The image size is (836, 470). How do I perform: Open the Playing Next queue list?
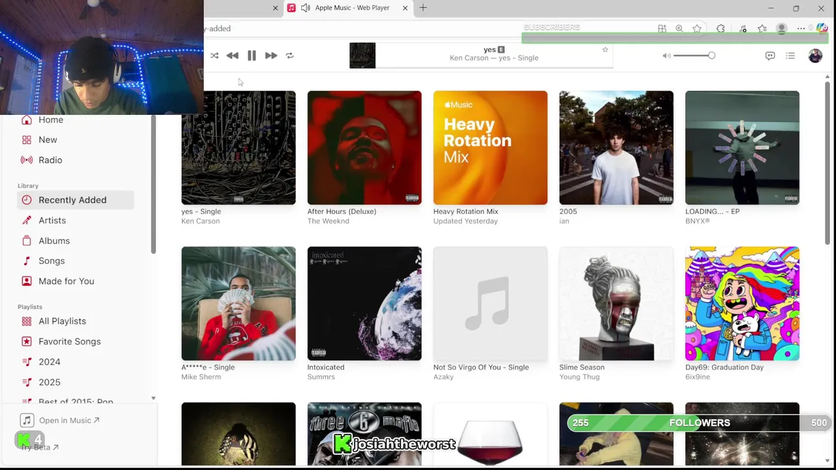pyautogui.click(x=790, y=55)
